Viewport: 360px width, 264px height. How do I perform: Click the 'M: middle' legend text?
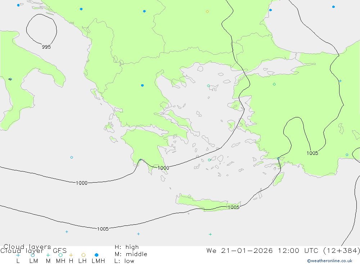click(131, 254)
